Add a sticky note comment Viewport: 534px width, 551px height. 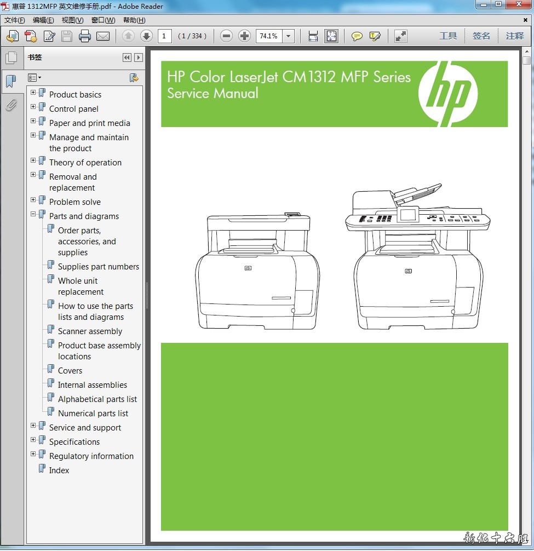[357, 36]
